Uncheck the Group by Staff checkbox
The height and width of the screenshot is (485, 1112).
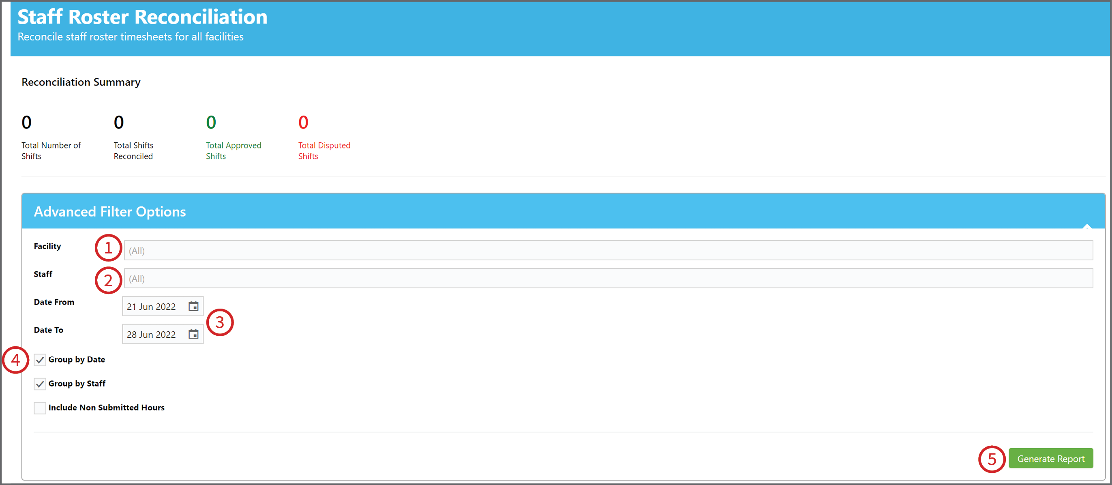pyautogui.click(x=40, y=384)
